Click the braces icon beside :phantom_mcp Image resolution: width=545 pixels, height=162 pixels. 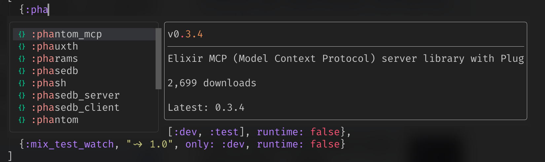(x=22, y=34)
